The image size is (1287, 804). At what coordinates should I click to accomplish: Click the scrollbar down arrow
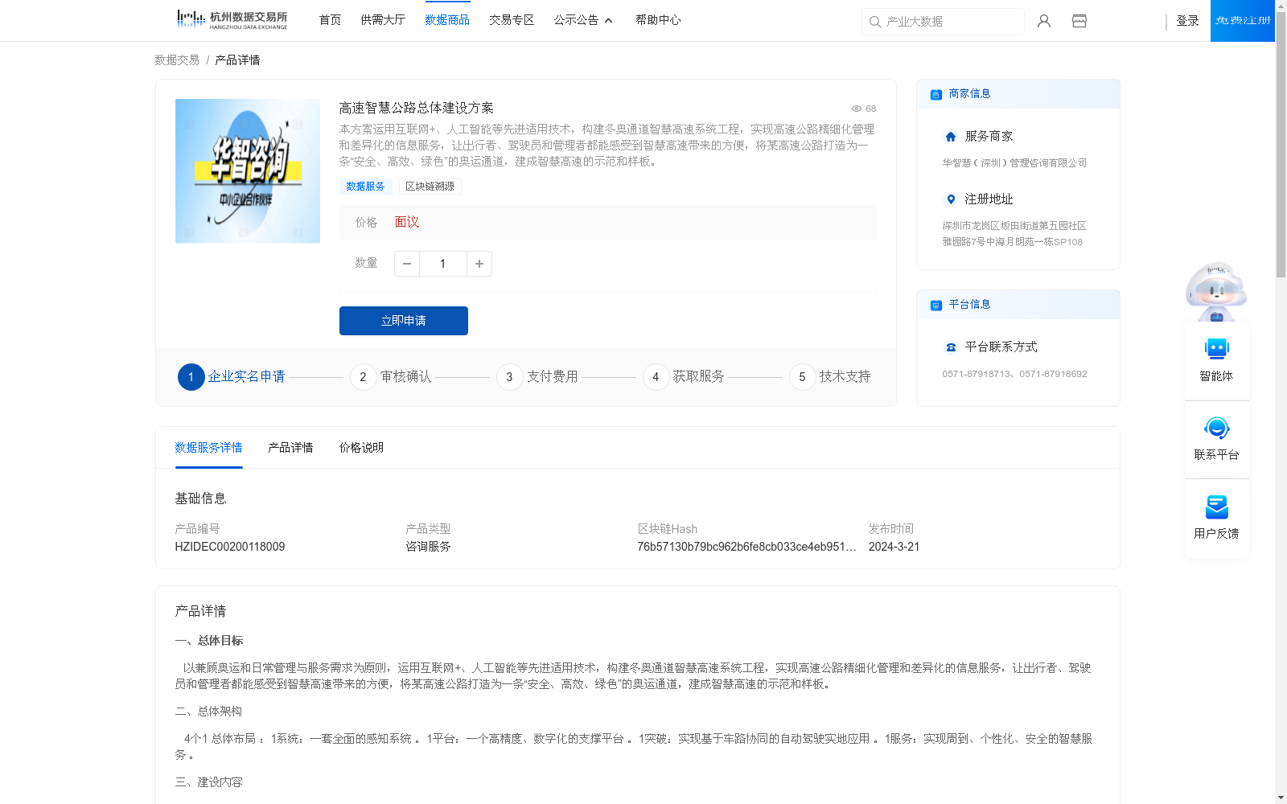point(1281,798)
